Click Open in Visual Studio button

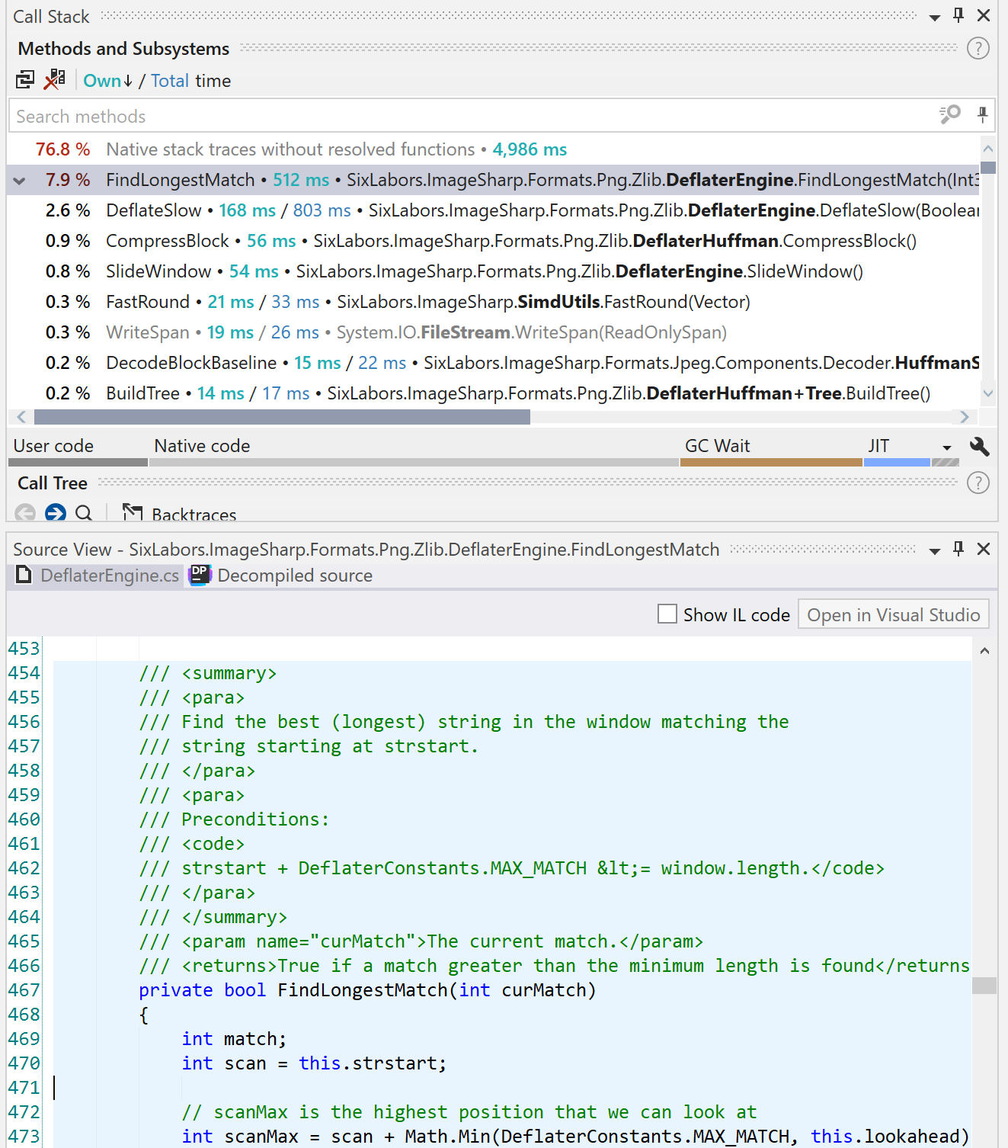[x=893, y=614]
